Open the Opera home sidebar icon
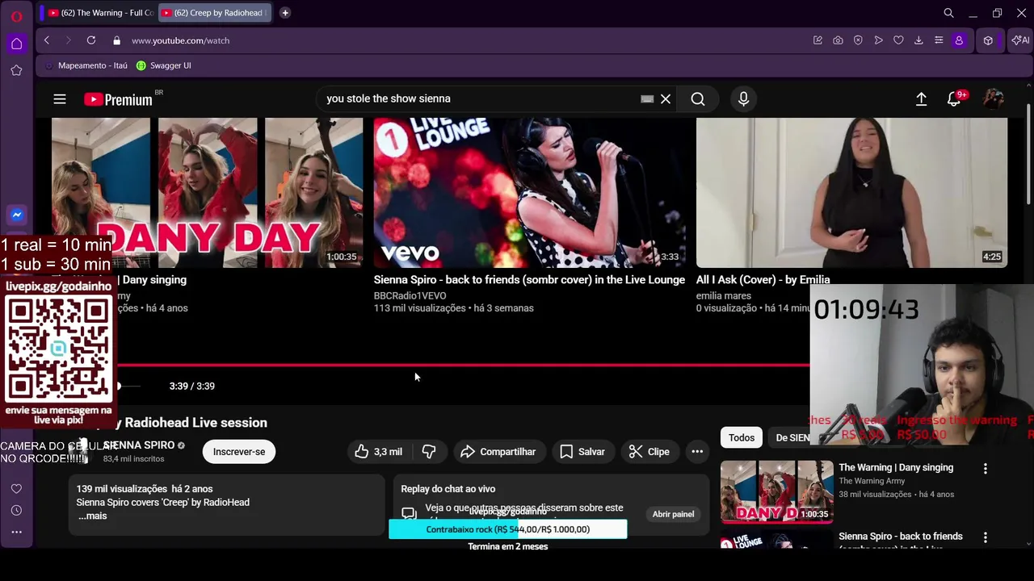This screenshot has height=581, width=1034. [x=16, y=44]
